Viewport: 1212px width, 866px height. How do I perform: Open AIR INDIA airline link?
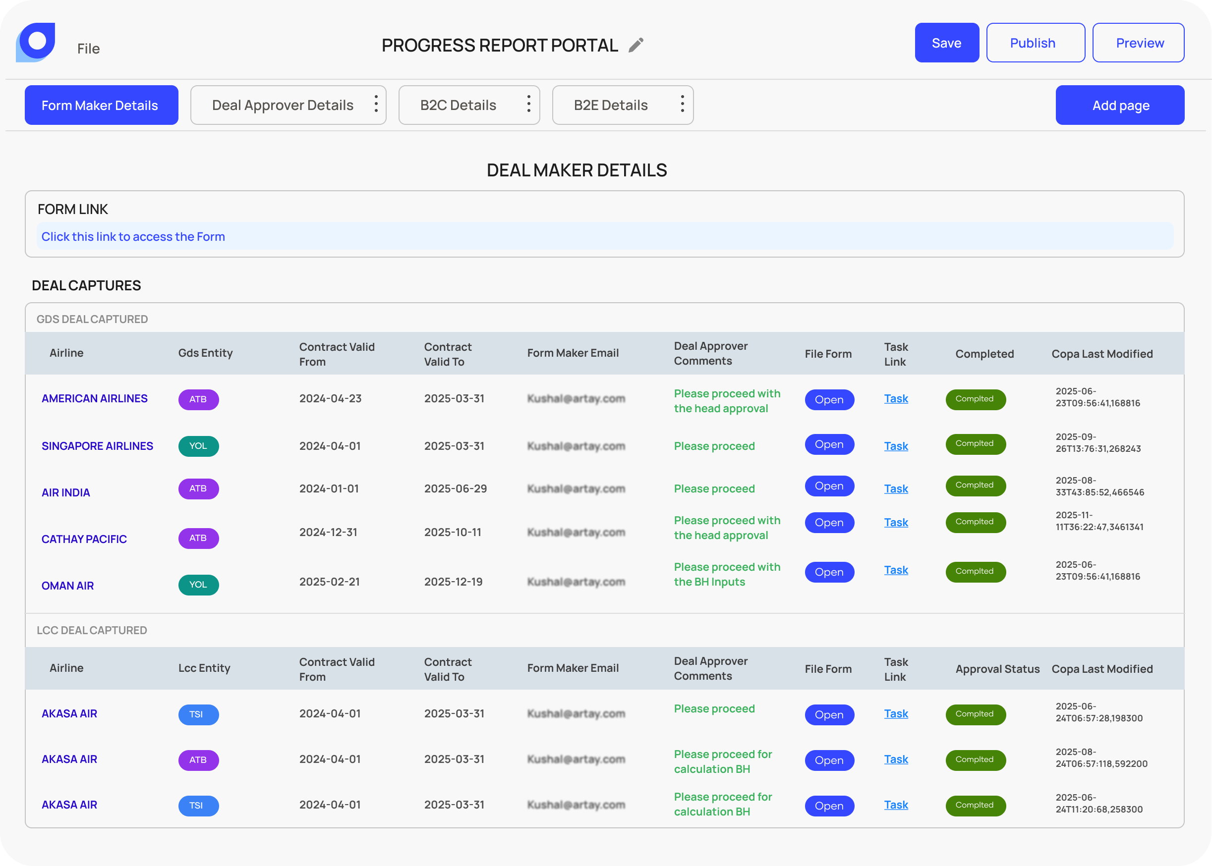(x=65, y=492)
